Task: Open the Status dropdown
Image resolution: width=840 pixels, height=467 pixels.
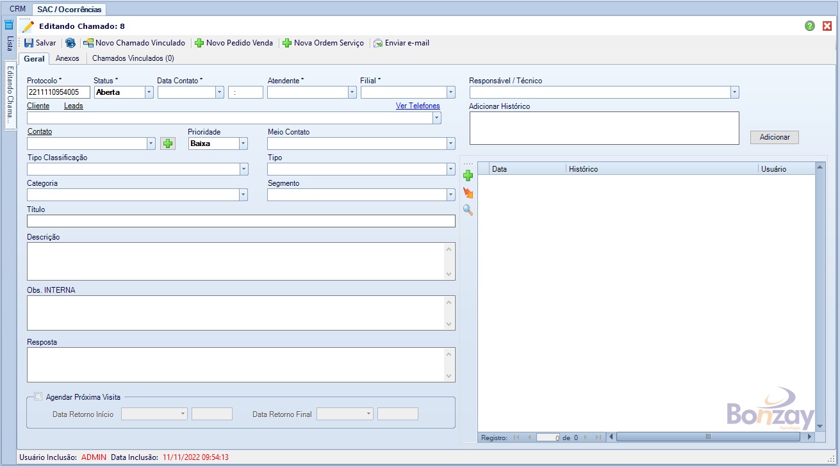Action: [149, 92]
